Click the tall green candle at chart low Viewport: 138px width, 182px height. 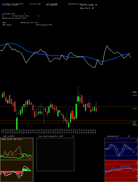coord(17,123)
